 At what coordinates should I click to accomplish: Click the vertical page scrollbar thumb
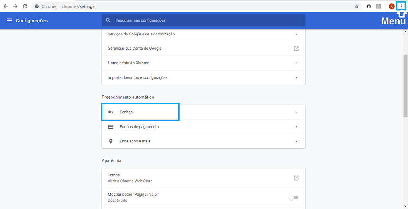tap(405, 86)
